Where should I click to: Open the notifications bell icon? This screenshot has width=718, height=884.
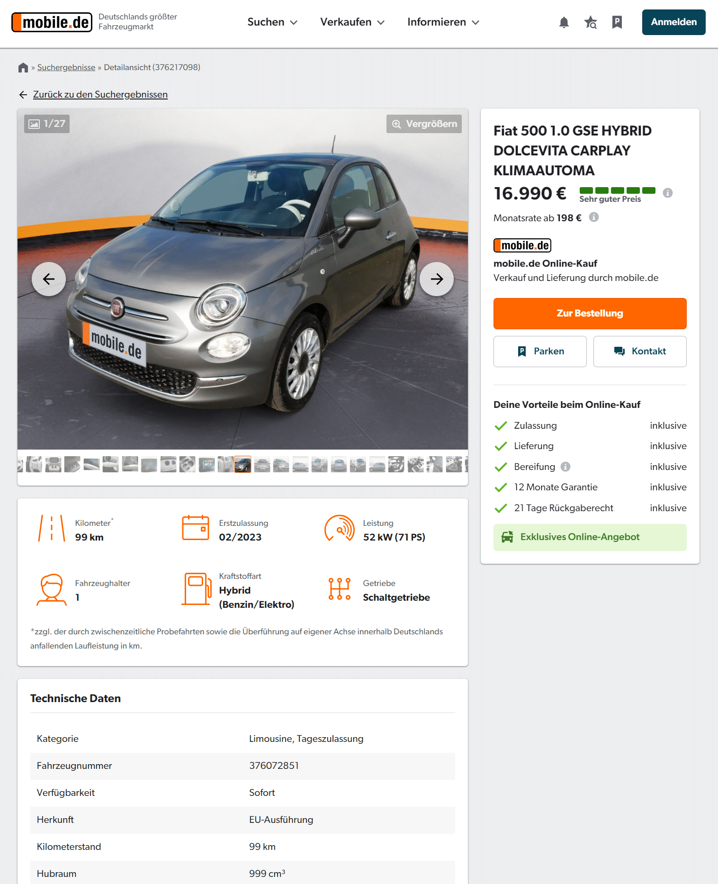pos(564,22)
